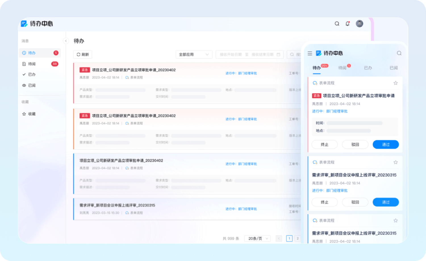
Task: Click the user avatar in the header
Action: [359, 24]
